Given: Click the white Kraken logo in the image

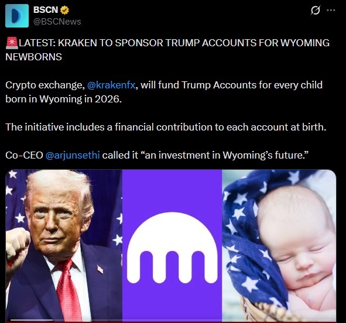Looking at the screenshot, I should 172,248.
